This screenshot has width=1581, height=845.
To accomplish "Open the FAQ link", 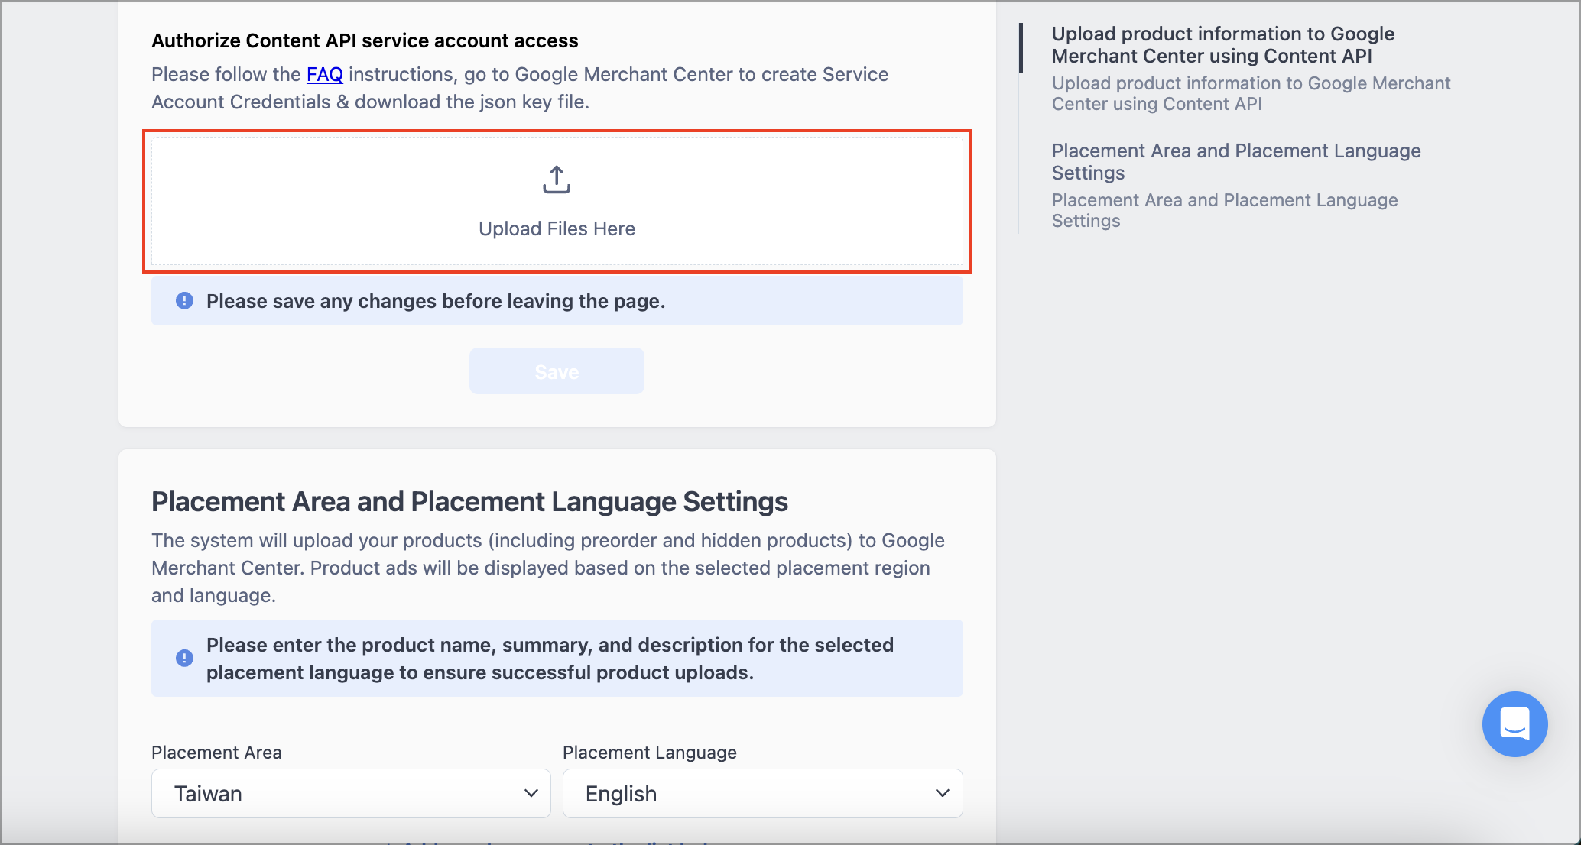I will (324, 74).
